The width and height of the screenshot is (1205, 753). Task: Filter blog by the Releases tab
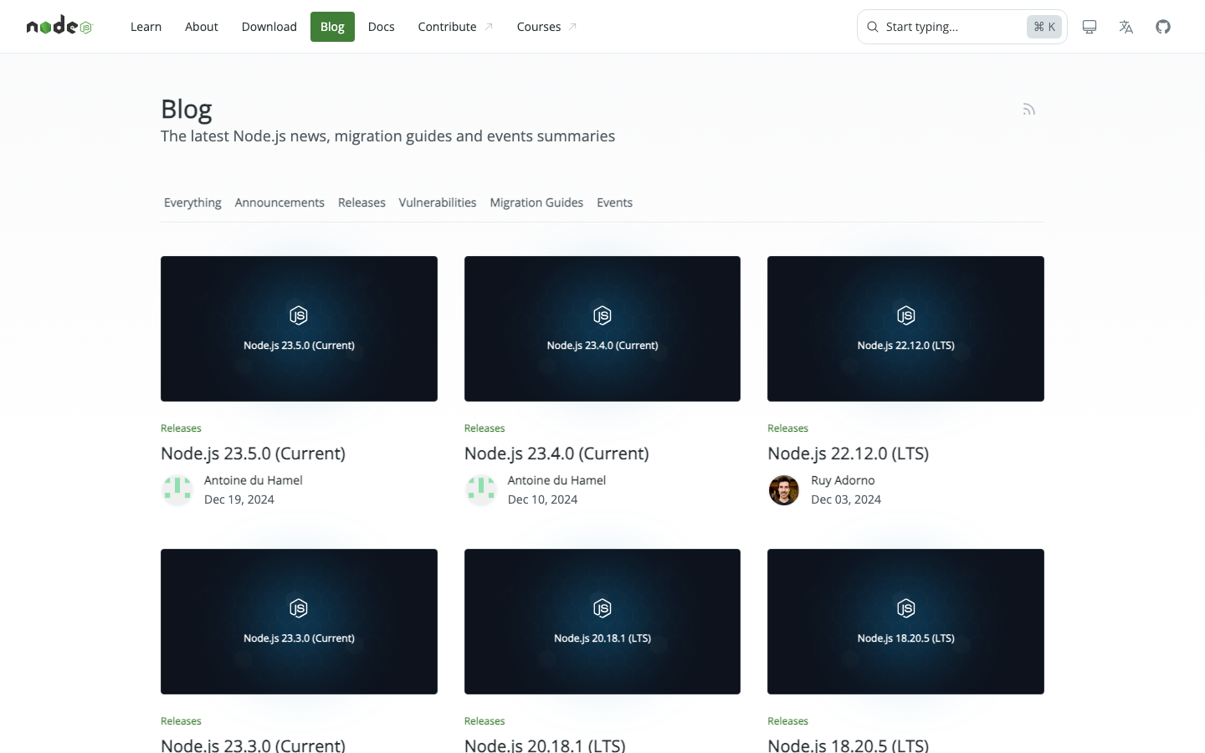[x=361, y=202]
